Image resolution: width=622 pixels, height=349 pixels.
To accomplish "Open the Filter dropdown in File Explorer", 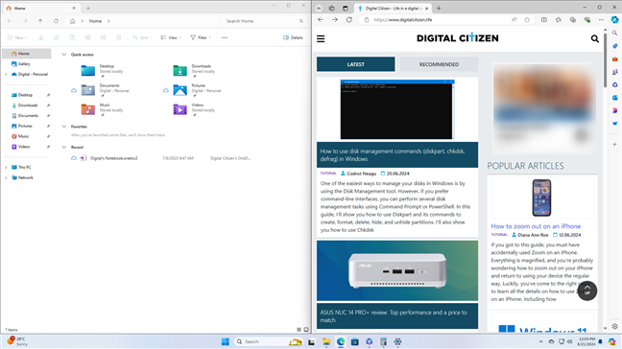I will tap(201, 37).
